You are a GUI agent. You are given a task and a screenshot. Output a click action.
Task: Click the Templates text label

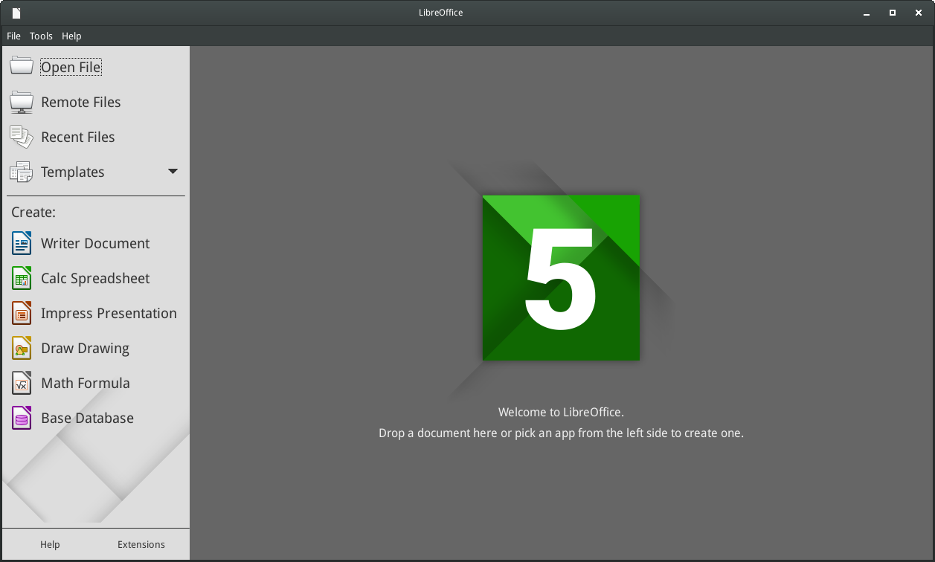point(72,172)
